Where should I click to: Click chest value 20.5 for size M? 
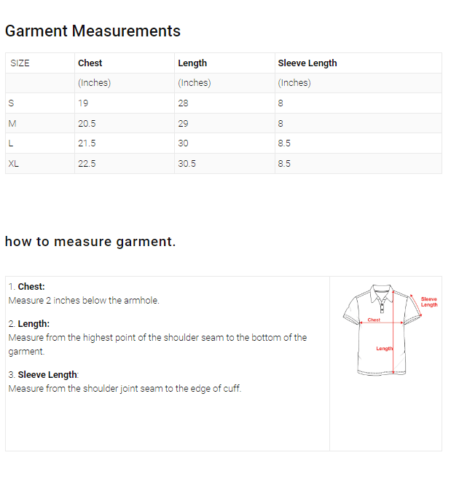[87, 124]
